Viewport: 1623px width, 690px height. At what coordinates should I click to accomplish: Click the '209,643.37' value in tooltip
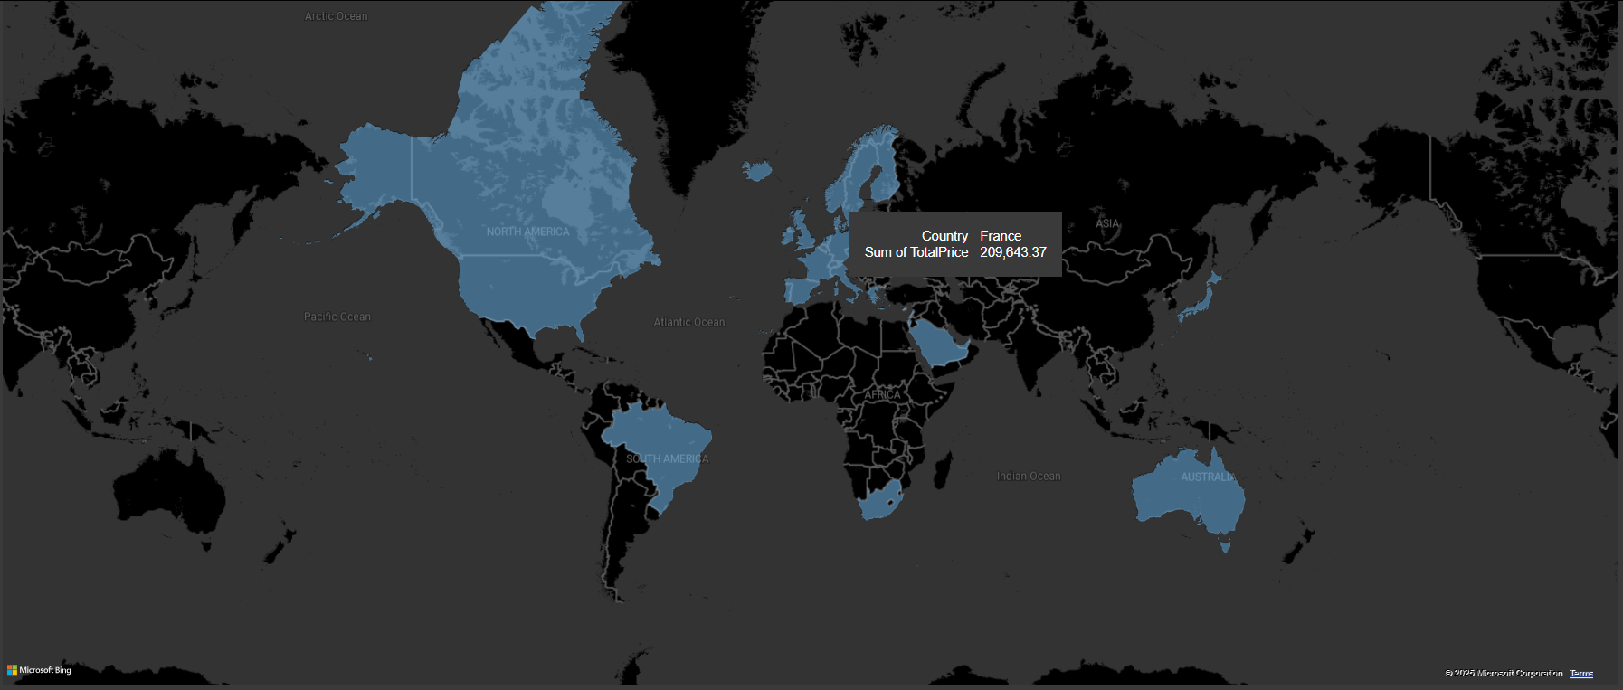[x=1013, y=252]
